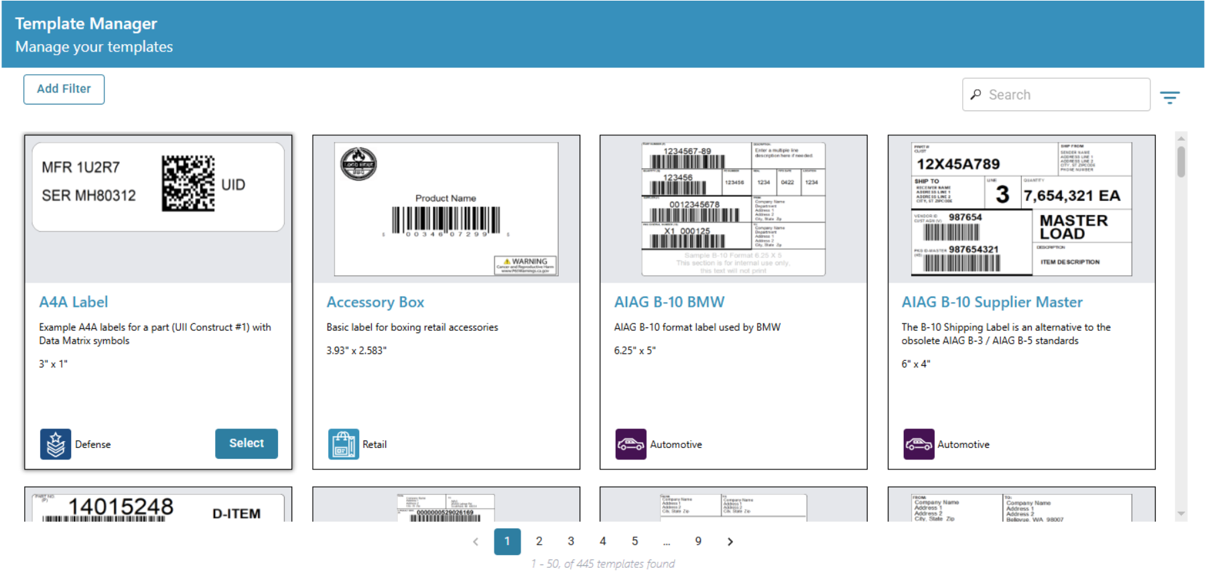Open the A4A Label title link
This screenshot has height=588, width=1206.
[73, 302]
